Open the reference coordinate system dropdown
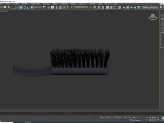 tap(38, 7)
